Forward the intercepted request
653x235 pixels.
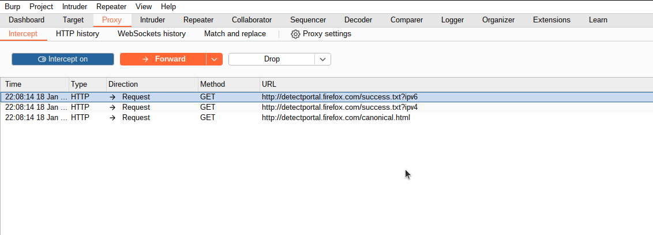[163, 59]
